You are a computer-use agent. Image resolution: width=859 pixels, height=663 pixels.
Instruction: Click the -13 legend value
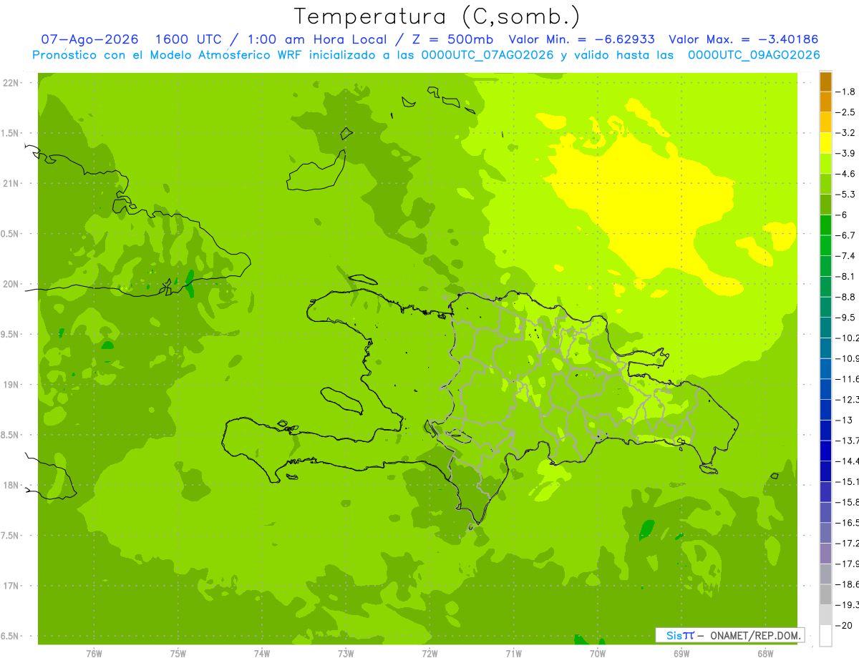(x=845, y=420)
